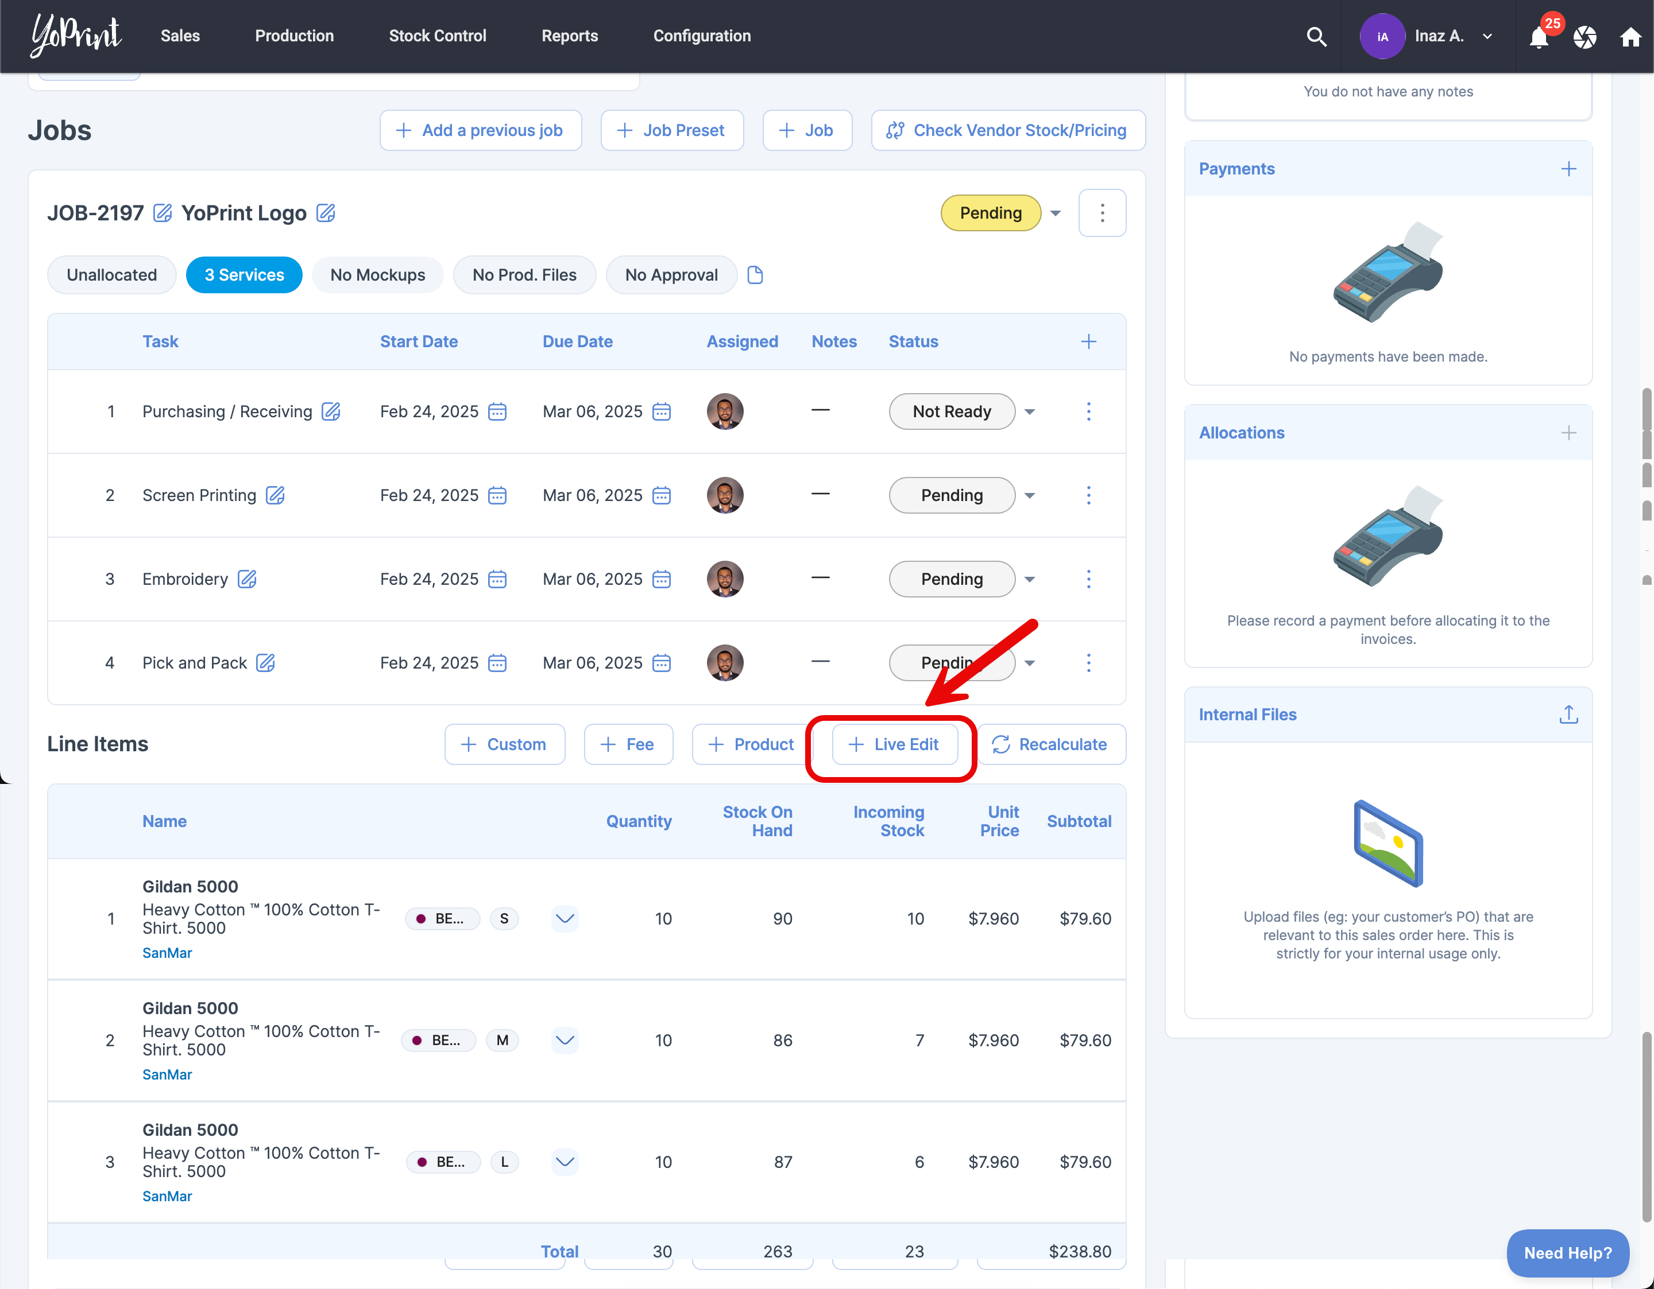Open due date calendar for Embroidery
Image resolution: width=1654 pixels, height=1289 pixels.
(662, 579)
